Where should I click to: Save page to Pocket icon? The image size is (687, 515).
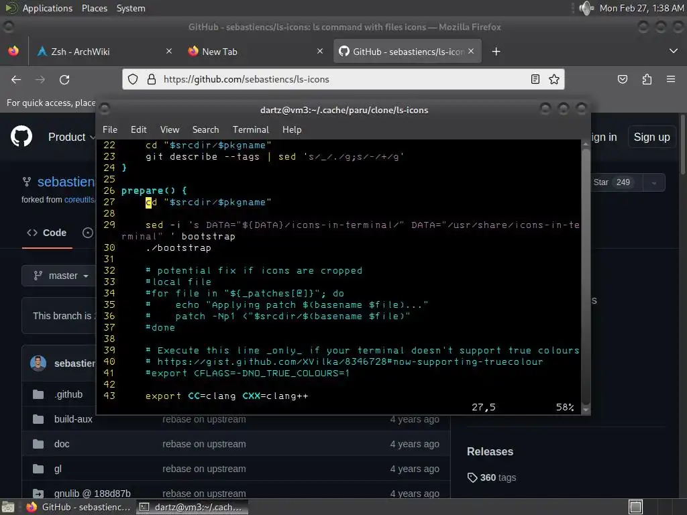(x=622, y=79)
